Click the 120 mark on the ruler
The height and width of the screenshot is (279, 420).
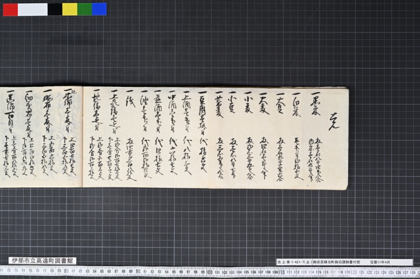[x=354, y=272]
